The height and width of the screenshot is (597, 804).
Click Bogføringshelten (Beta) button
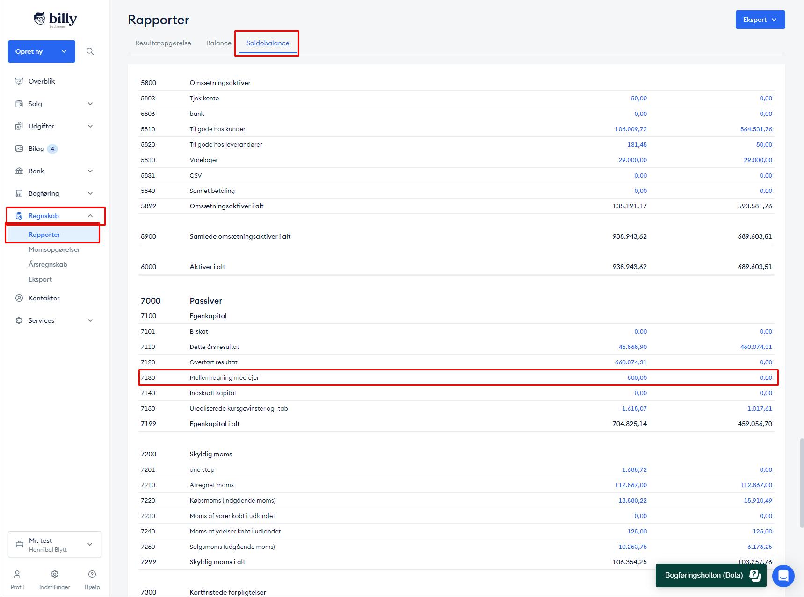[711, 576]
